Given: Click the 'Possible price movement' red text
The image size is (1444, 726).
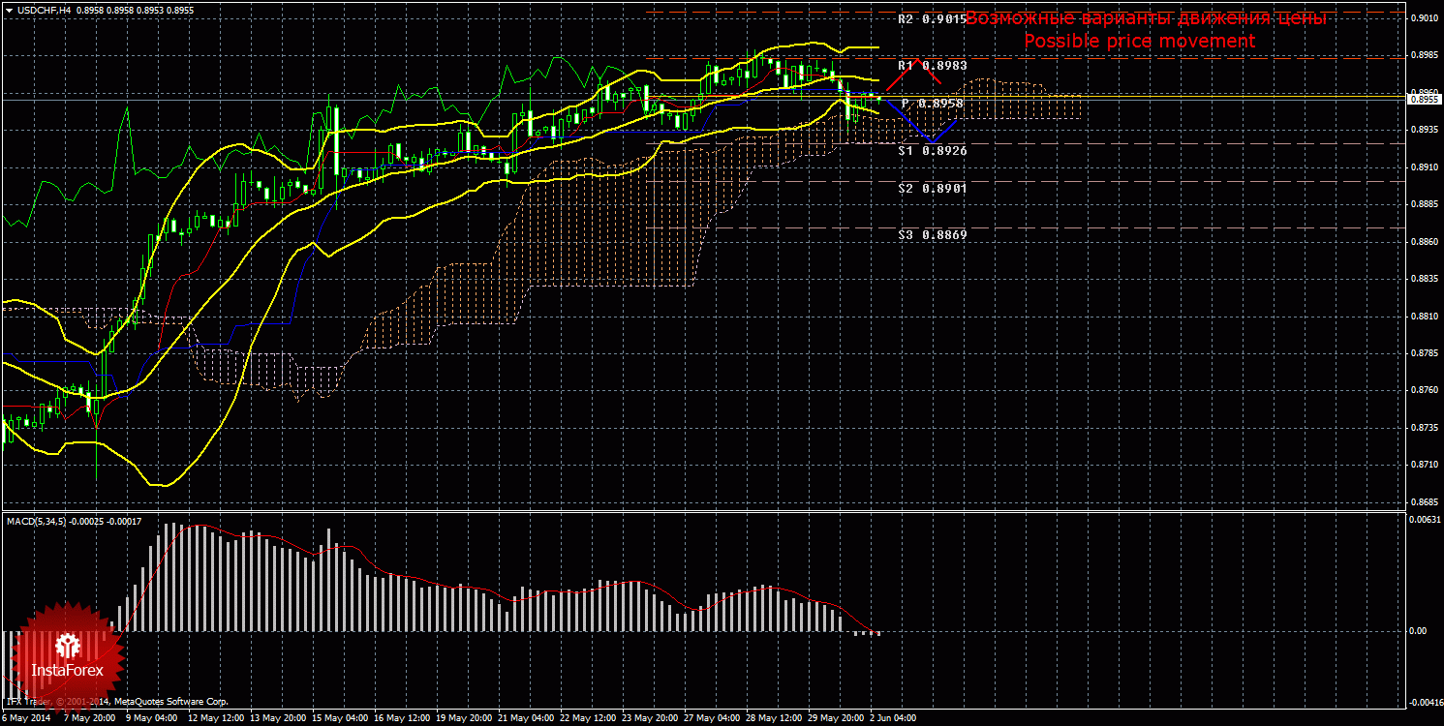Looking at the screenshot, I should click(1139, 42).
